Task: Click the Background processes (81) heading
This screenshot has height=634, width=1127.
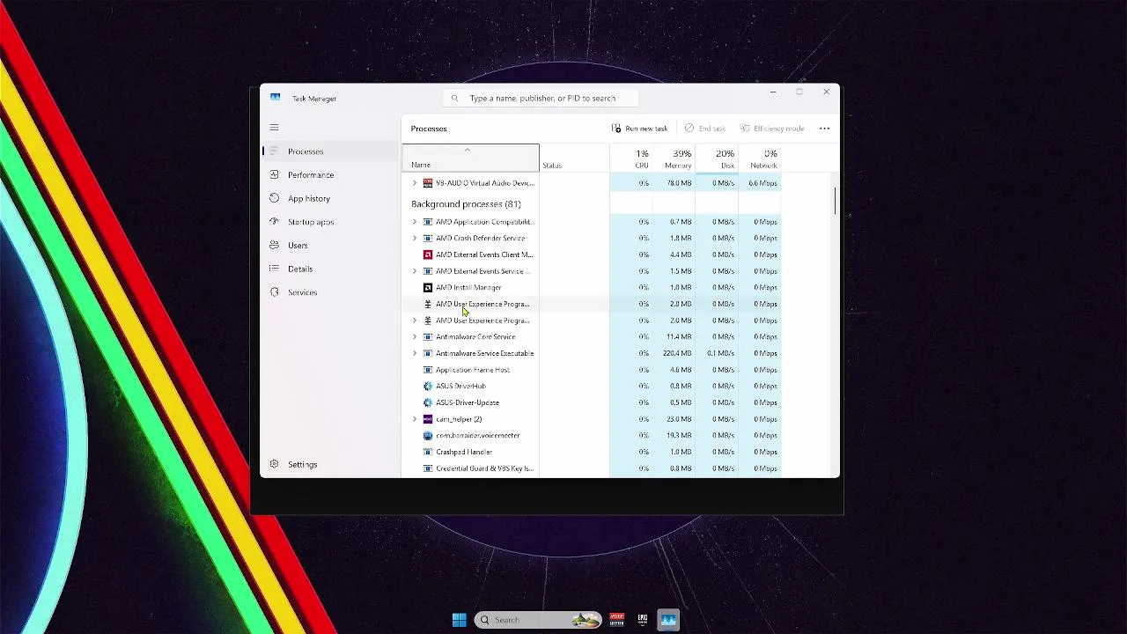Action: coord(466,204)
